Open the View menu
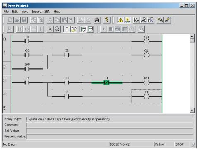197x149 pixels. (25, 12)
